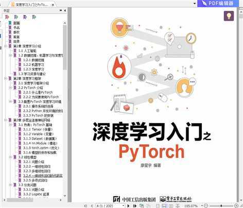
Task: Go to previous page arrow
Action: click(92, 206)
